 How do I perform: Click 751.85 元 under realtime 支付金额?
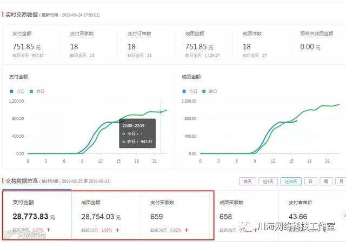coord(26,46)
